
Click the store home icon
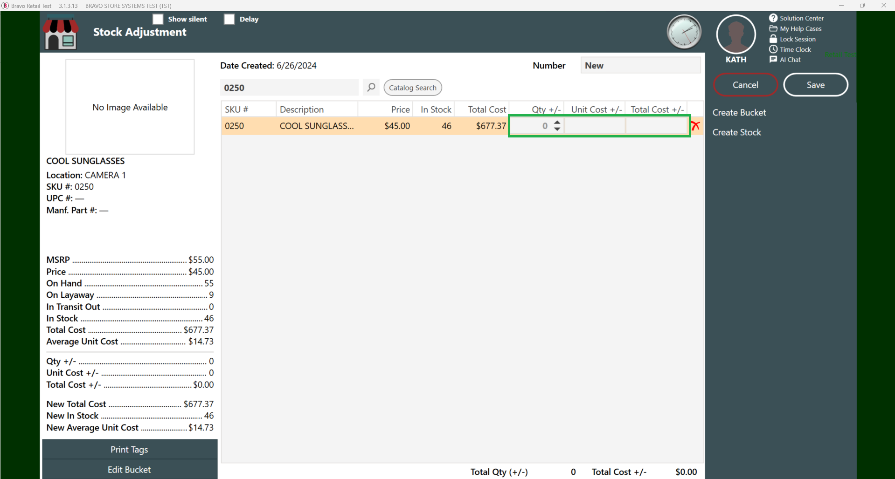click(61, 32)
